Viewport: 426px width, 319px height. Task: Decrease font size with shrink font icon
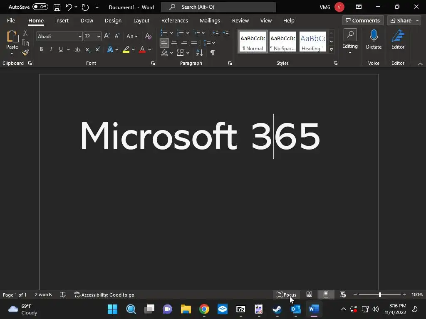[x=117, y=36]
